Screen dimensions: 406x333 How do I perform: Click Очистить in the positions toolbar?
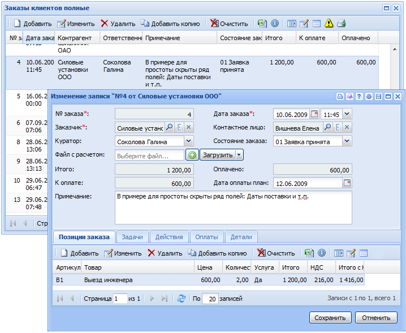click(x=276, y=253)
